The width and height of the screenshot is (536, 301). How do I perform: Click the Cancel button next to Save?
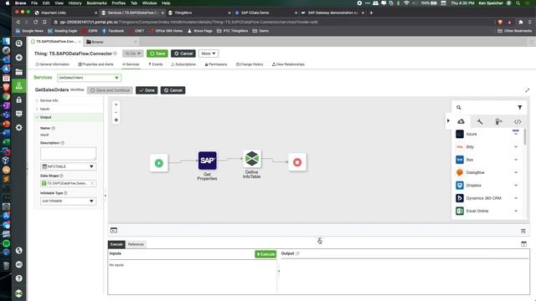pos(183,54)
